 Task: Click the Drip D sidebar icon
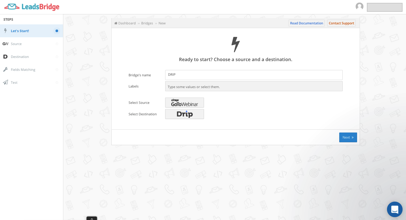(5, 57)
